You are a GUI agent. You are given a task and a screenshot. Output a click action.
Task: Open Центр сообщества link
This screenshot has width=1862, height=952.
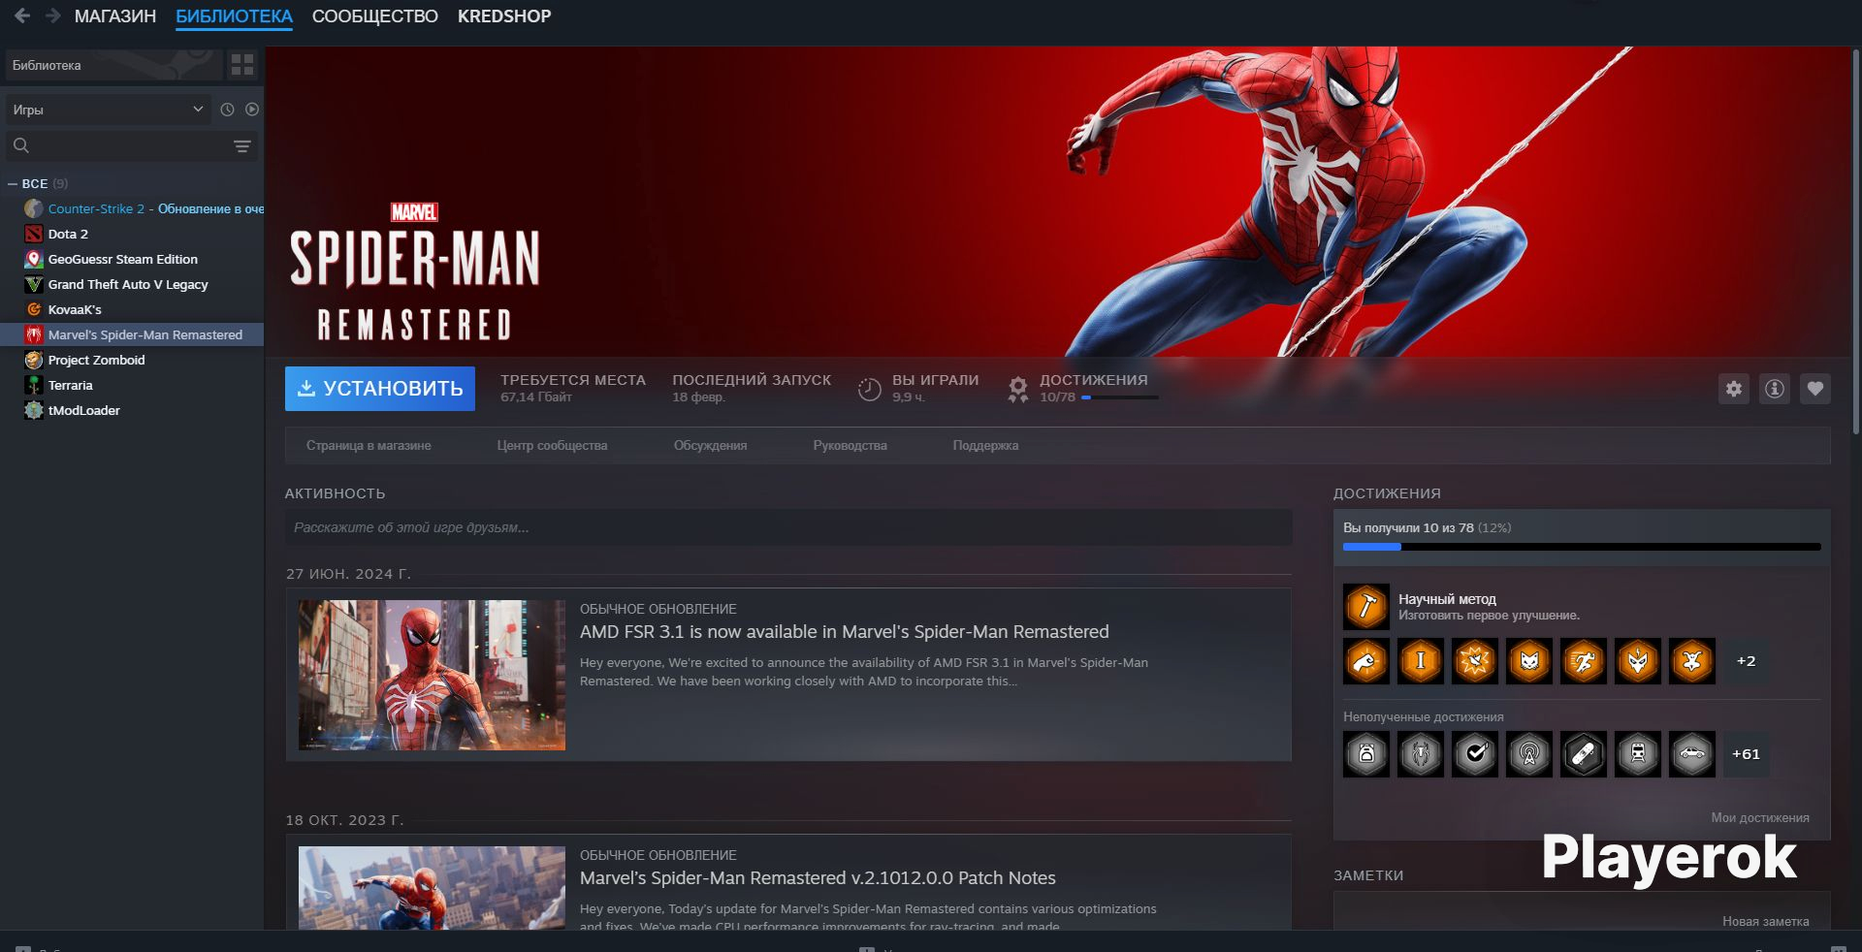[x=552, y=446]
